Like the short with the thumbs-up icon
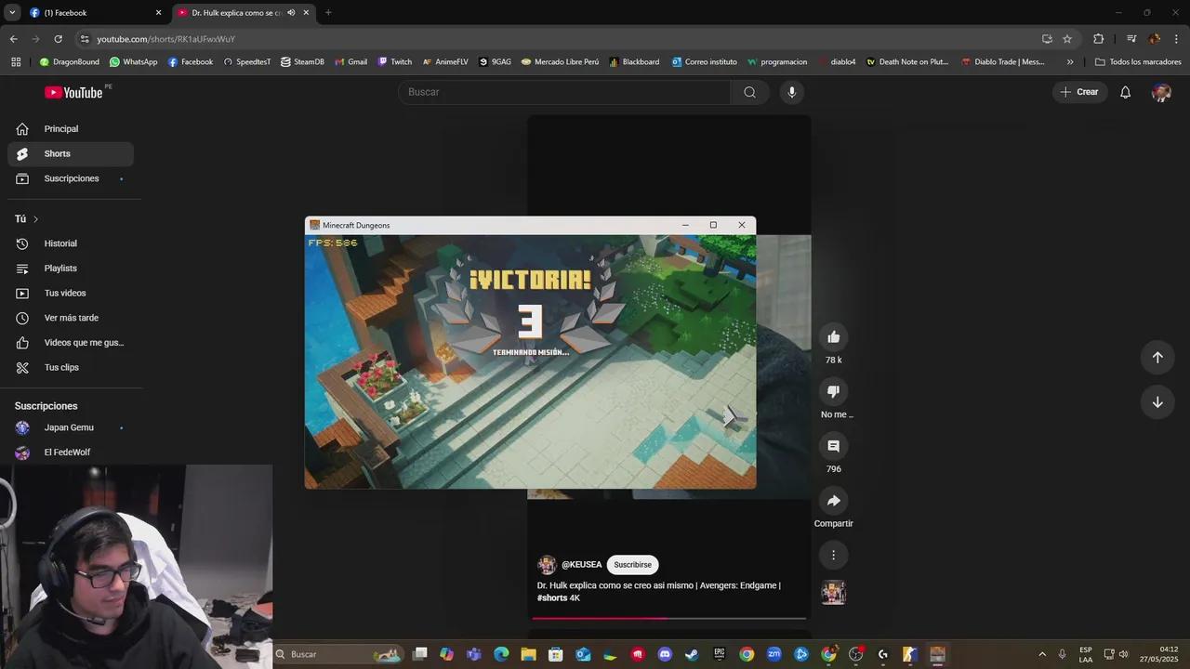1190x669 pixels. pyautogui.click(x=833, y=337)
